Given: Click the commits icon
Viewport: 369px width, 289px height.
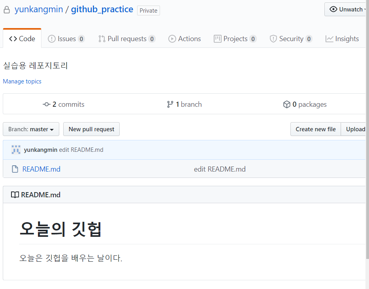Looking at the screenshot, I should (46, 104).
